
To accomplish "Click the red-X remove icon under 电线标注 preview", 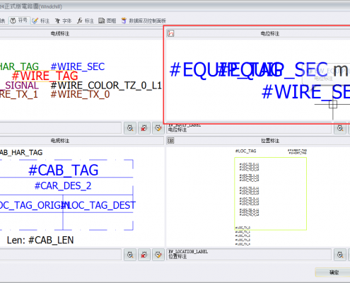I will [x=144, y=128].
